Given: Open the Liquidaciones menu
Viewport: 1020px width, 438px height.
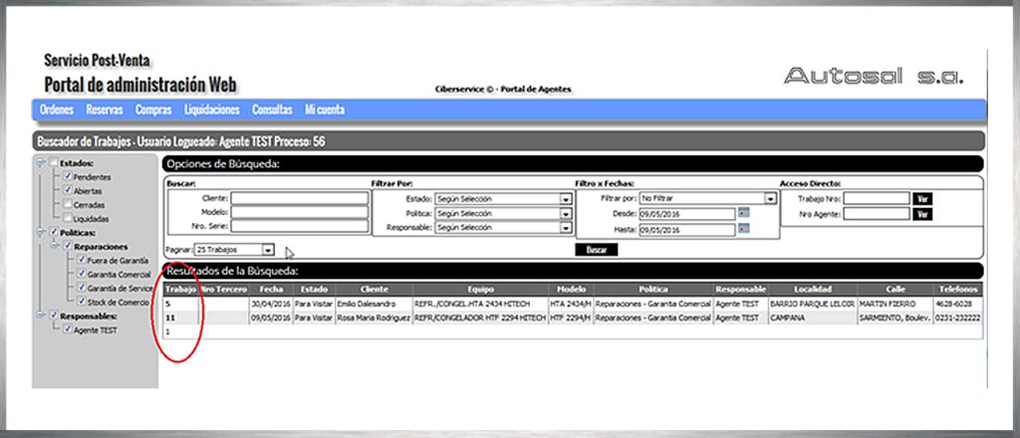Looking at the screenshot, I should coord(212,109).
